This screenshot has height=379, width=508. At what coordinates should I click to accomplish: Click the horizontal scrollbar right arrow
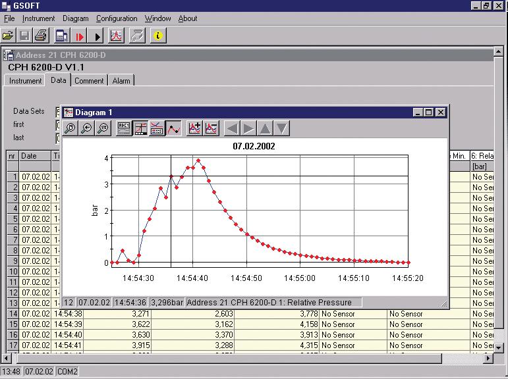point(488,359)
